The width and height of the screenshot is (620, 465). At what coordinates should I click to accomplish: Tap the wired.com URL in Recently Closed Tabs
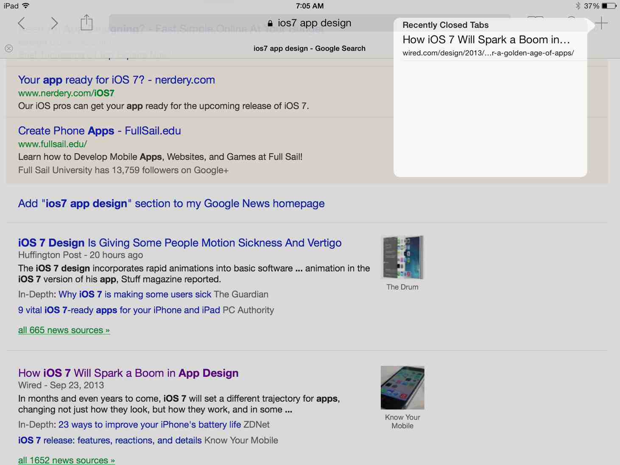click(488, 53)
